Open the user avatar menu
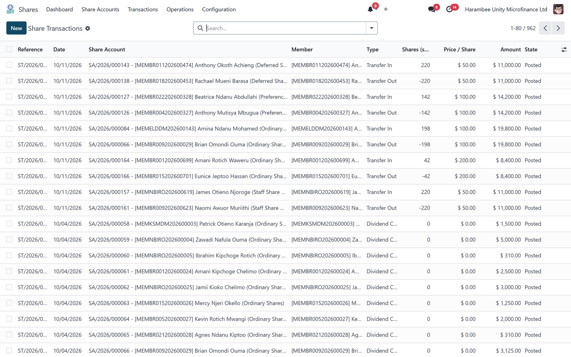Viewport: 571px width, 357px height. pyautogui.click(x=558, y=9)
